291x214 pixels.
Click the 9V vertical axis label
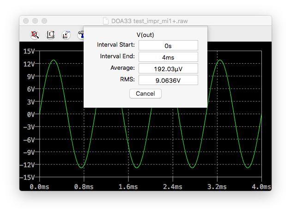coord(31,77)
